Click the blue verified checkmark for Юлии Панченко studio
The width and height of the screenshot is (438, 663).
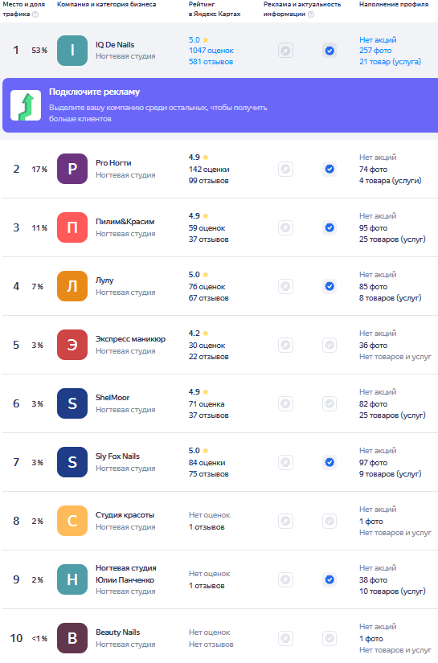pyautogui.click(x=330, y=579)
